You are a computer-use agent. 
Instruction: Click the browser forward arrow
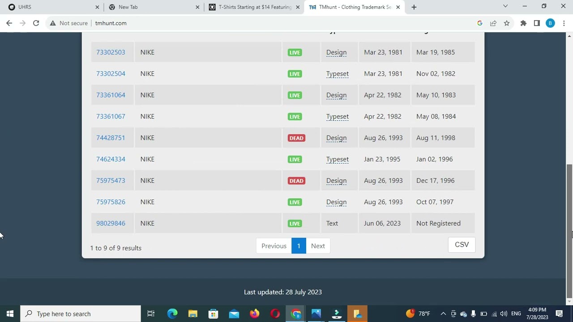click(x=22, y=23)
